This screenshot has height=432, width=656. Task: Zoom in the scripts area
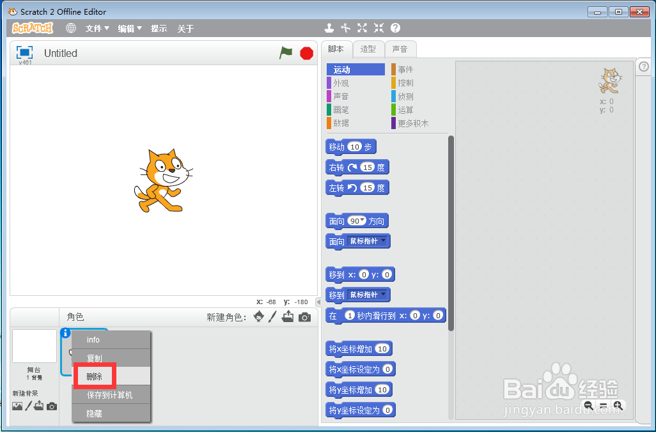pyautogui.click(x=618, y=405)
